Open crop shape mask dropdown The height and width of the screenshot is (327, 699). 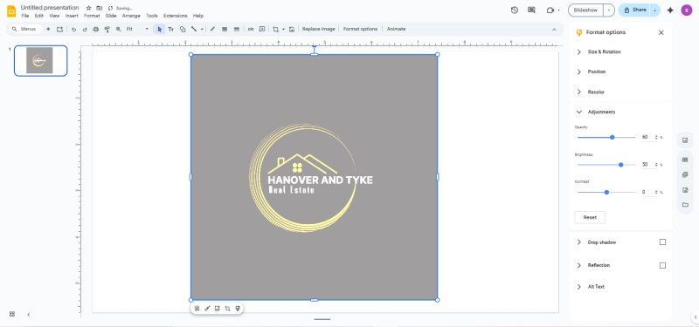point(283,29)
